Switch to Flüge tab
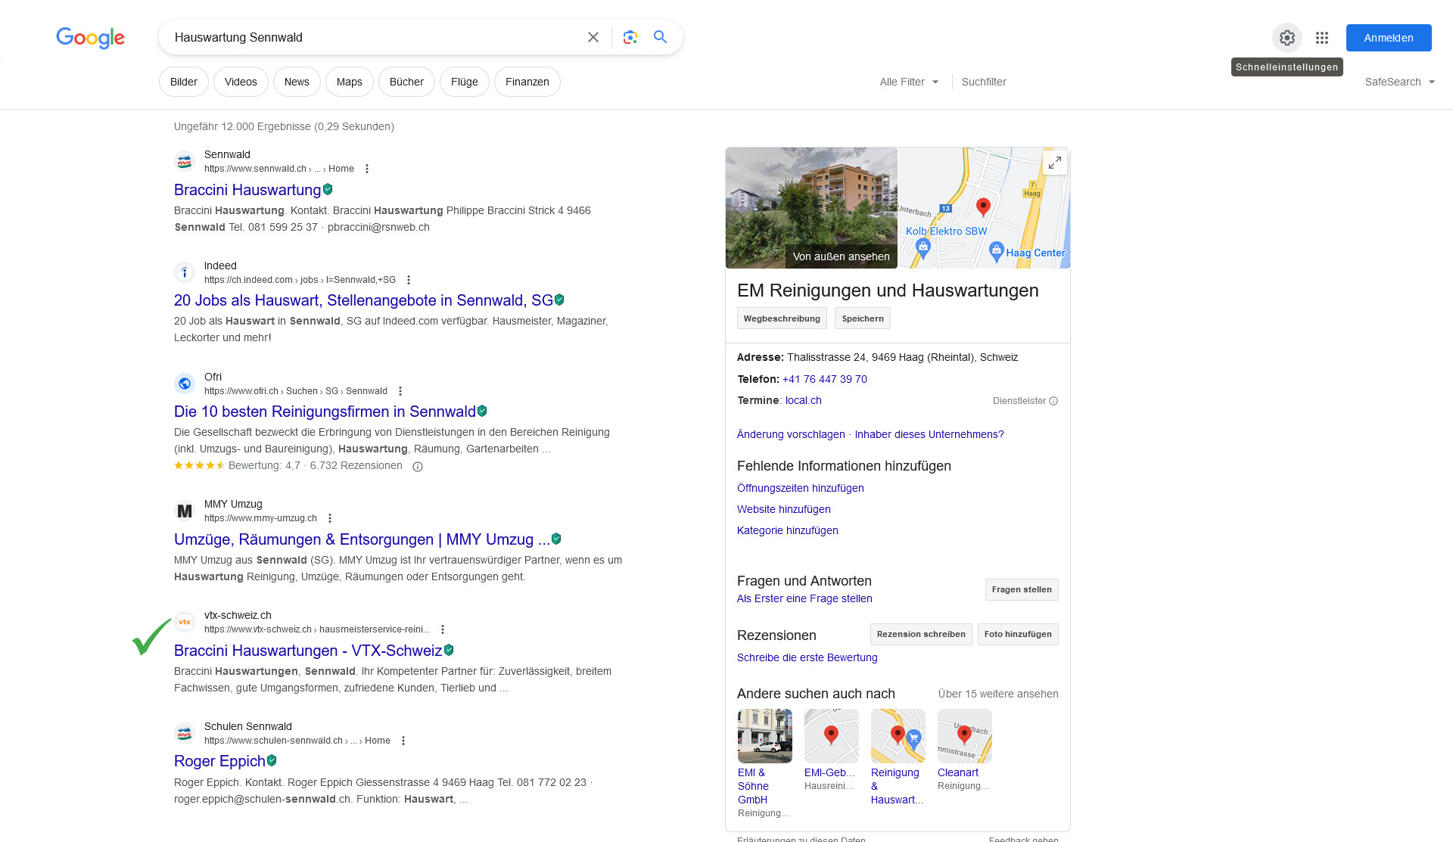The width and height of the screenshot is (1453, 842). coord(465,82)
